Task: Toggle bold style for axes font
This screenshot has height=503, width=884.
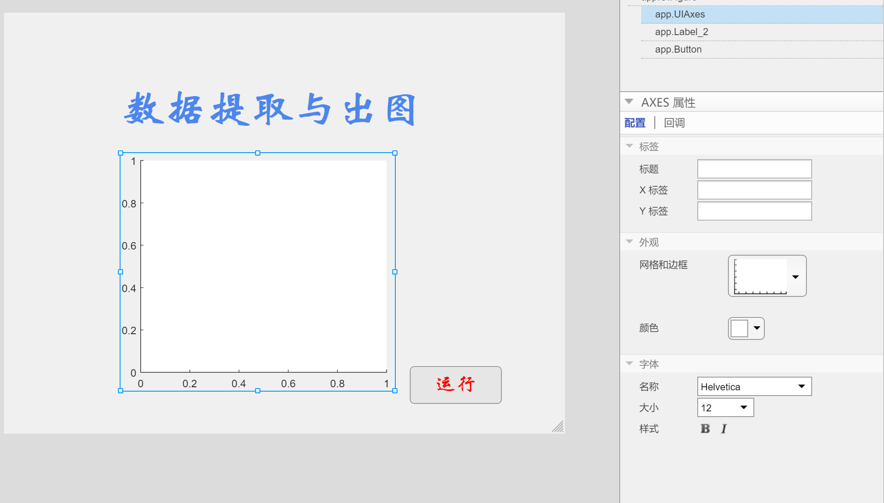Action: (705, 429)
